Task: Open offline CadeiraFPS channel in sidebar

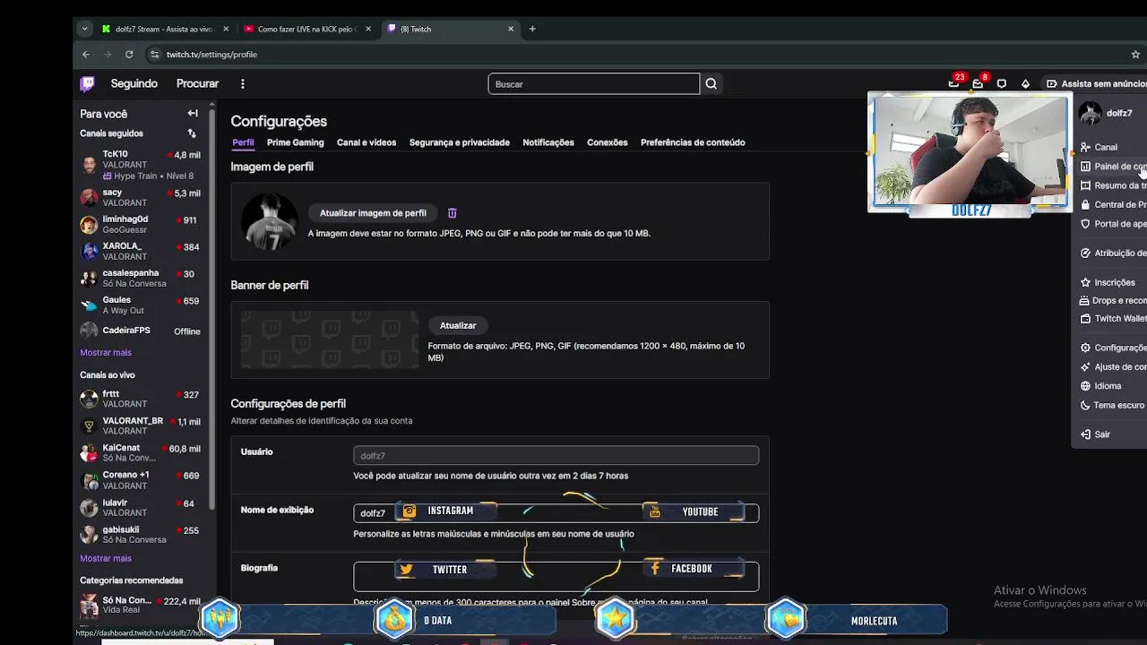Action: (140, 331)
